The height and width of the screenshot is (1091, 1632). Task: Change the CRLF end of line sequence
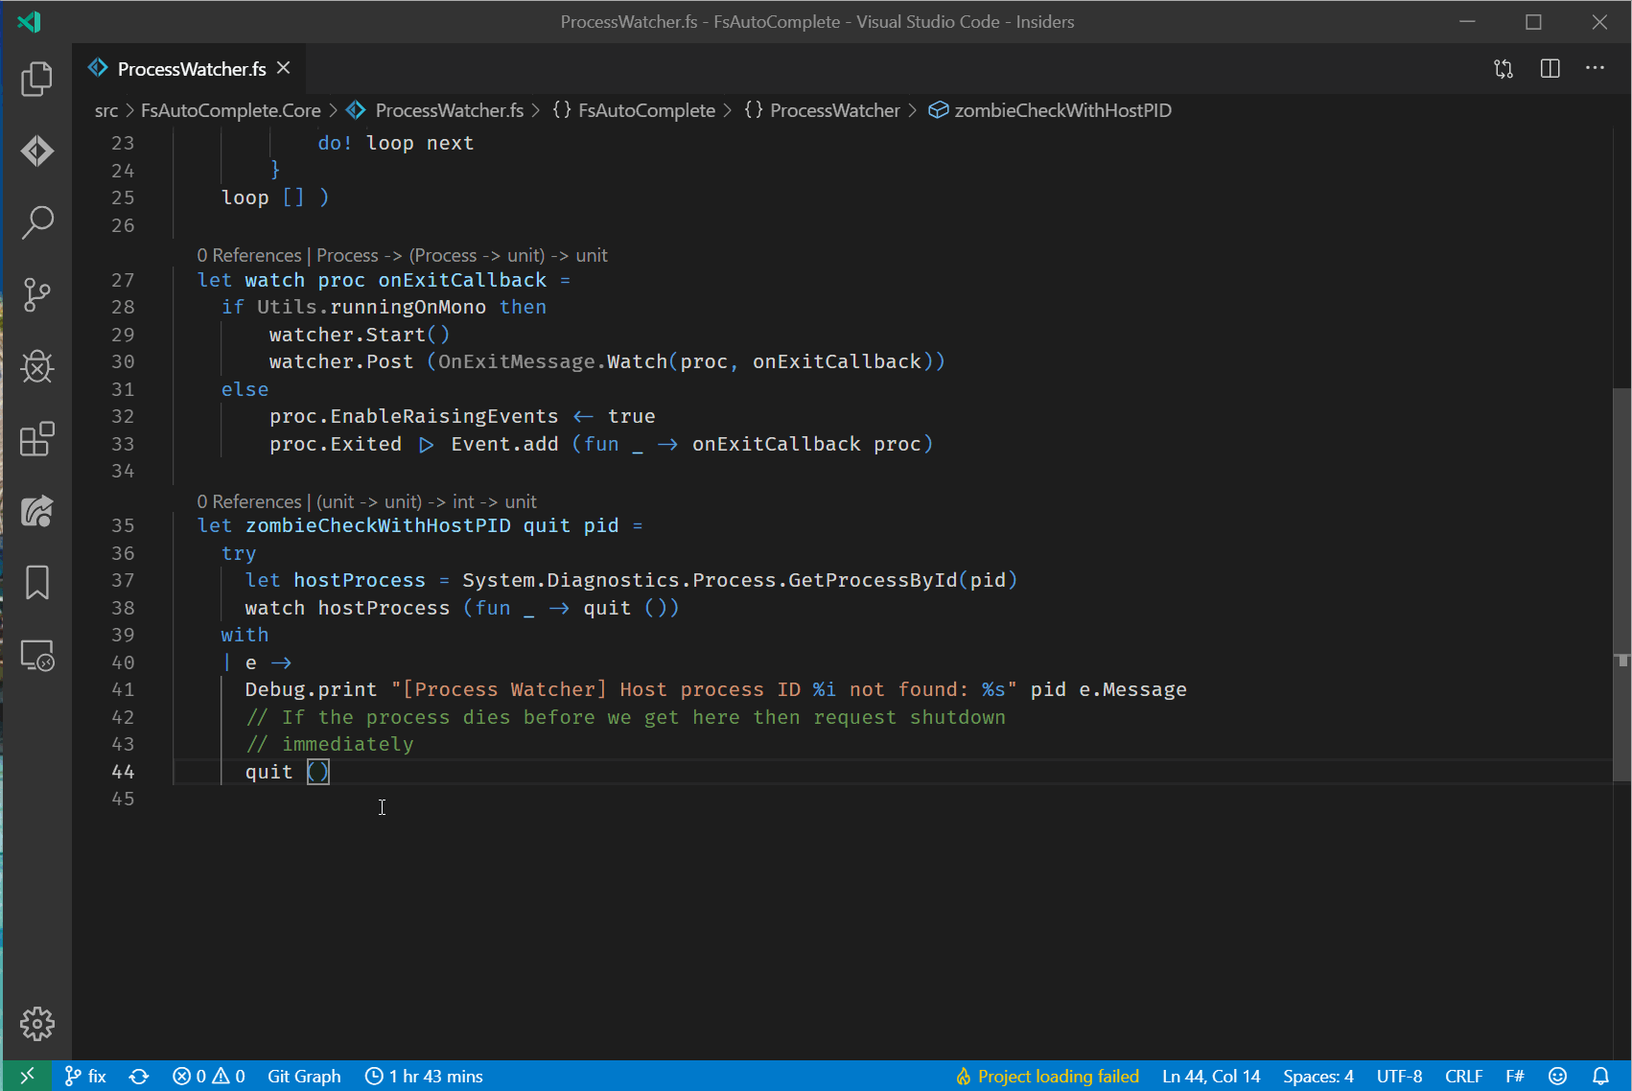pyautogui.click(x=1464, y=1077)
